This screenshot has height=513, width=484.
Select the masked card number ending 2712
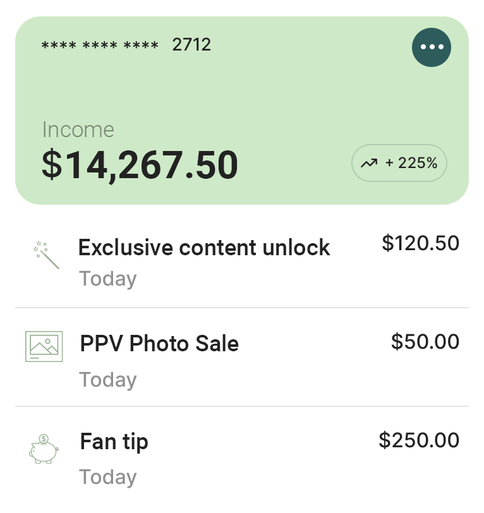[x=126, y=45]
